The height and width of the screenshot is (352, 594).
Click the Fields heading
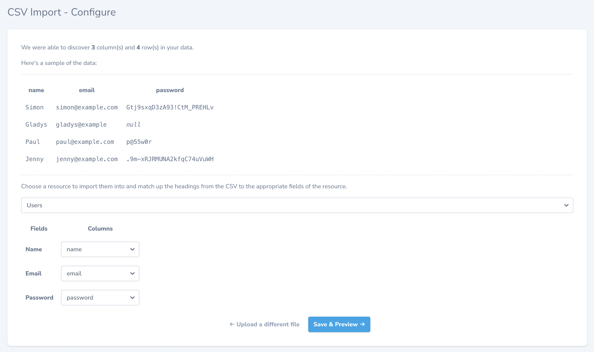(39, 229)
